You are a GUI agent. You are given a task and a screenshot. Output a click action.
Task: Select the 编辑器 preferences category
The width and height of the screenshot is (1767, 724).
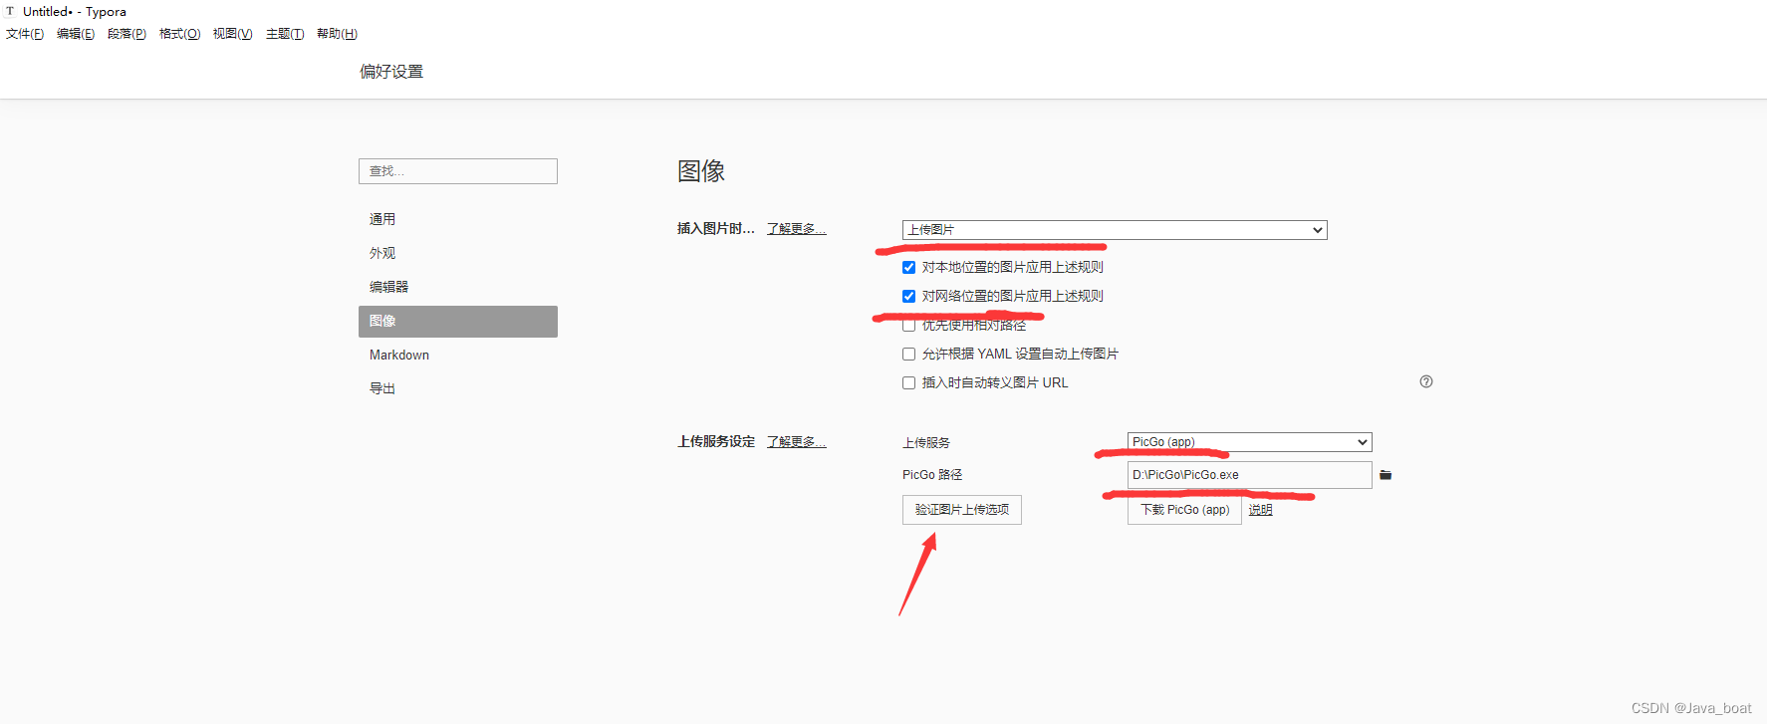click(x=458, y=287)
